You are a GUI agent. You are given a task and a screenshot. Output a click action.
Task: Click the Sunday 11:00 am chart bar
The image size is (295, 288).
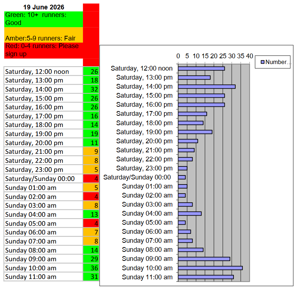[206, 277]
